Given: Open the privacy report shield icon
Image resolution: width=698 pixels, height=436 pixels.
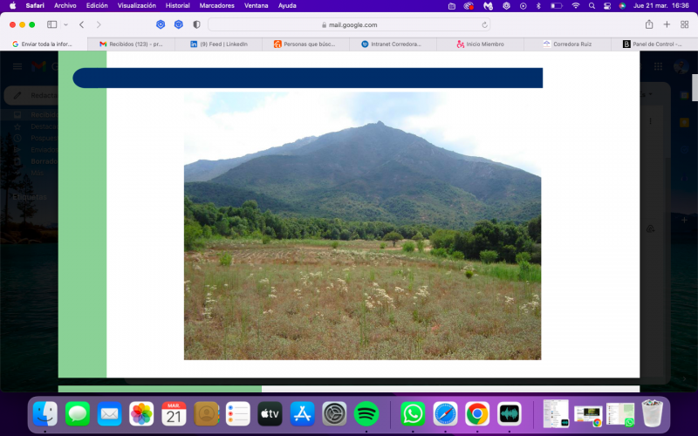Looking at the screenshot, I should (196, 24).
